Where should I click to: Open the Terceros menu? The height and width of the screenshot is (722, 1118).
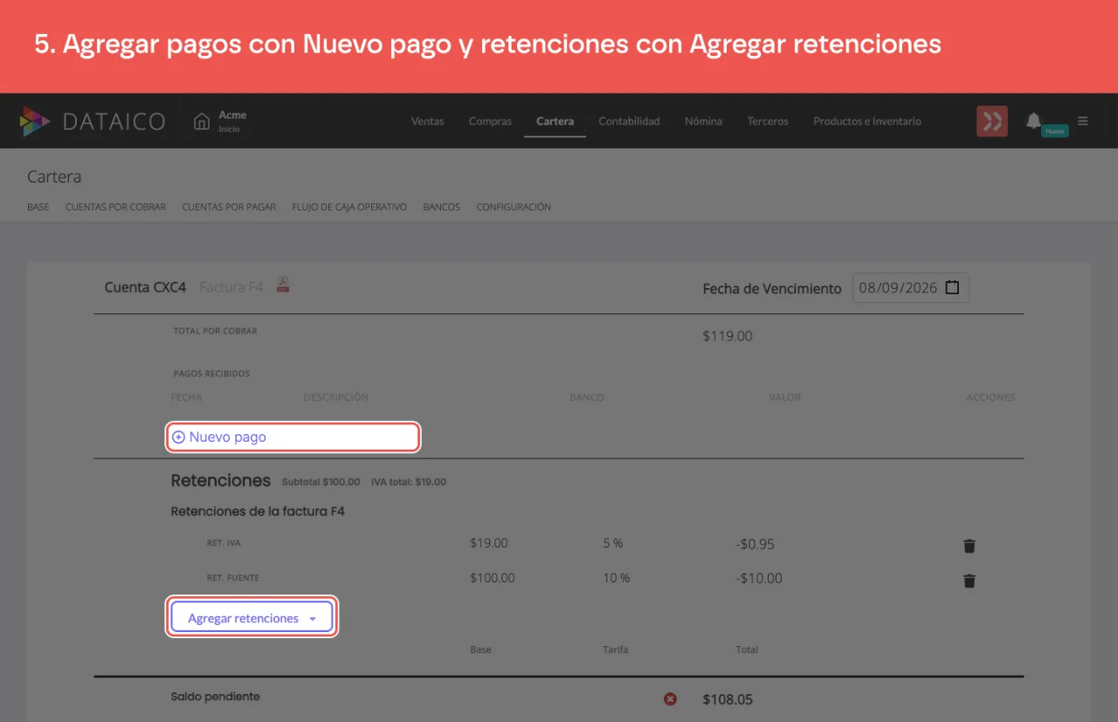point(768,121)
